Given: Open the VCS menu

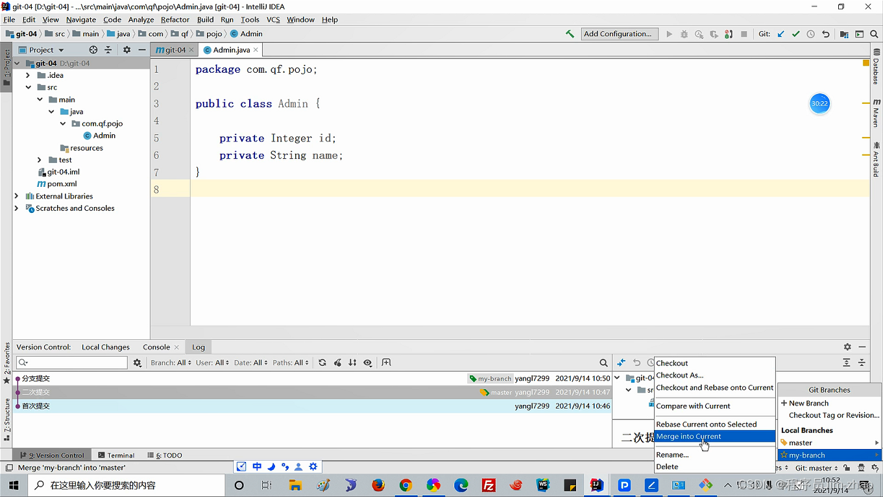Looking at the screenshot, I should pos(273,19).
